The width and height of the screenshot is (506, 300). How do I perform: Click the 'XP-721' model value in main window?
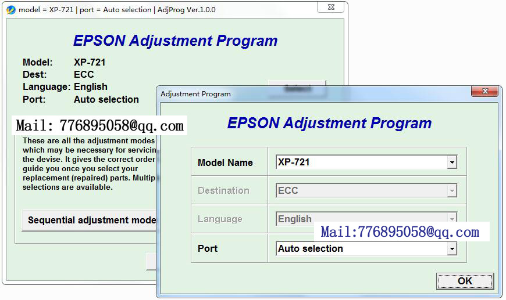[90, 62]
